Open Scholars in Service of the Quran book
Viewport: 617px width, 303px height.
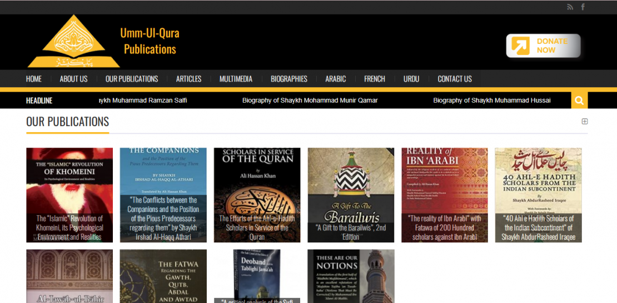(x=257, y=195)
